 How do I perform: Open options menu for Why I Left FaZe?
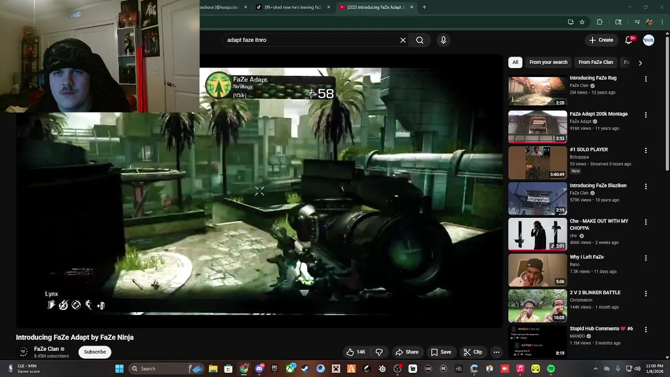pyautogui.click(x=645, y=258)
